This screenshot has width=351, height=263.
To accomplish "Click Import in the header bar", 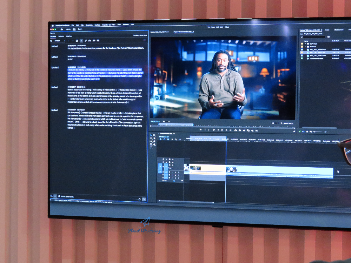I will point(68,29).
